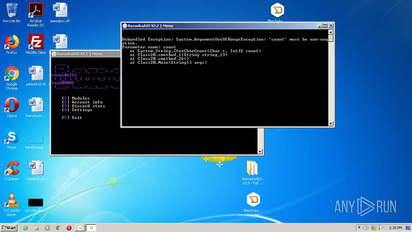Click the V2.2 console scrollbar down arrow
This screenshot has width=412, height=232.
(x=331, y=123)
